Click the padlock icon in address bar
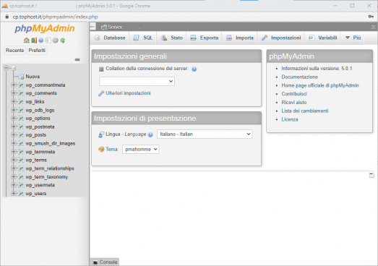Image resolution: width=378 pixels, height=266 pixels. [x=7, y=17]
